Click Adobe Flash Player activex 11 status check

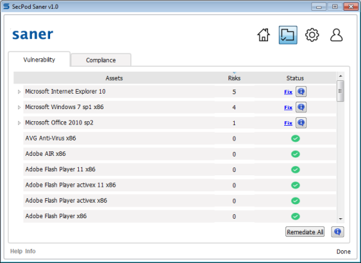pyautogui.click(x=295, y=185)
